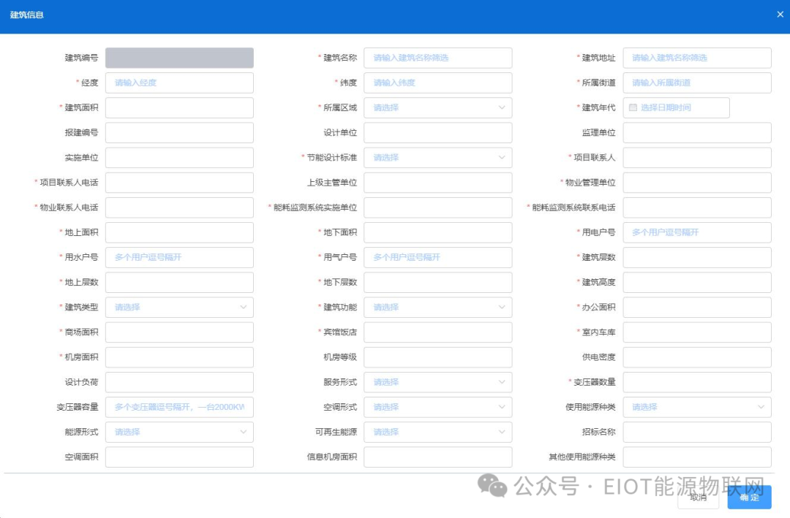Select the 建筑地址 input field
The height and width of the screenshot is (518, 790).
(697, 58)
